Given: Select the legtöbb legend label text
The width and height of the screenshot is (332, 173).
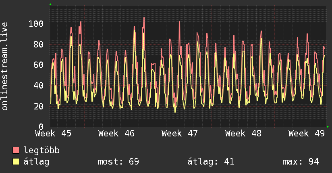Looking at the screenshot, I should click(42, 151).
